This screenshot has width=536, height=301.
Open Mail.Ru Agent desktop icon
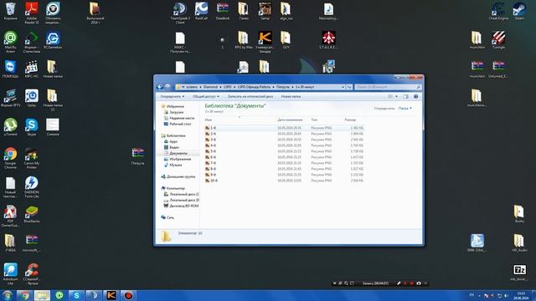click(x=10, y=42)
